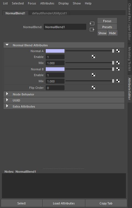132x208 pixels.
Task: Click the go to output connection icon
Action: pyautogui.click(x=92, y=30)
